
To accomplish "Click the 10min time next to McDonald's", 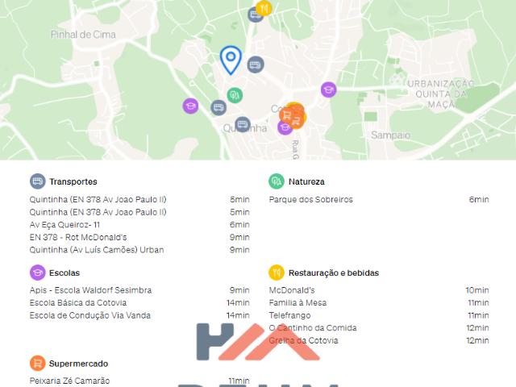I will coord(477,290).
